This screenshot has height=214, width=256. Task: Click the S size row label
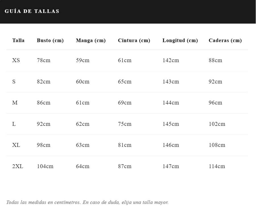coord(14,81)
